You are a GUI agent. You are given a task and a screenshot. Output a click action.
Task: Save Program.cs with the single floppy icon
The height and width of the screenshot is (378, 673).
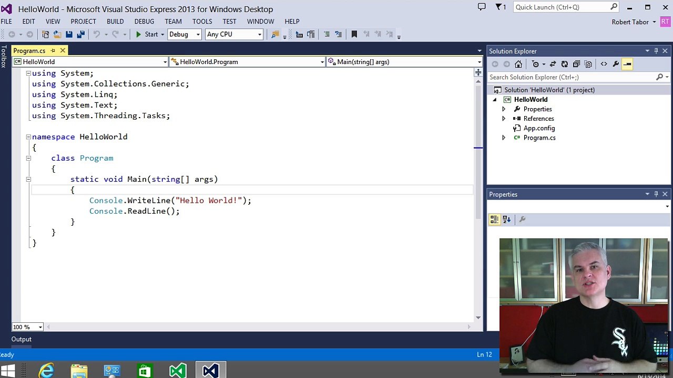69,34
